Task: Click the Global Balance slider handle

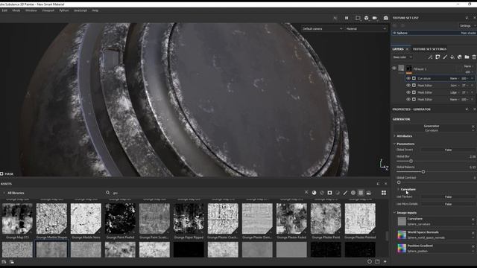Action: pyautogui.click(x=423, y=172)
